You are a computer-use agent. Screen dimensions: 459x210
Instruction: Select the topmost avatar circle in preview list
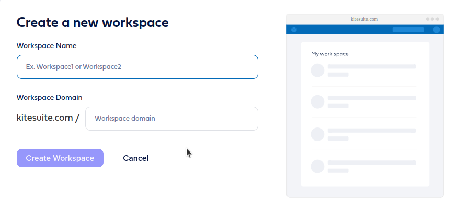coord(317,70)
